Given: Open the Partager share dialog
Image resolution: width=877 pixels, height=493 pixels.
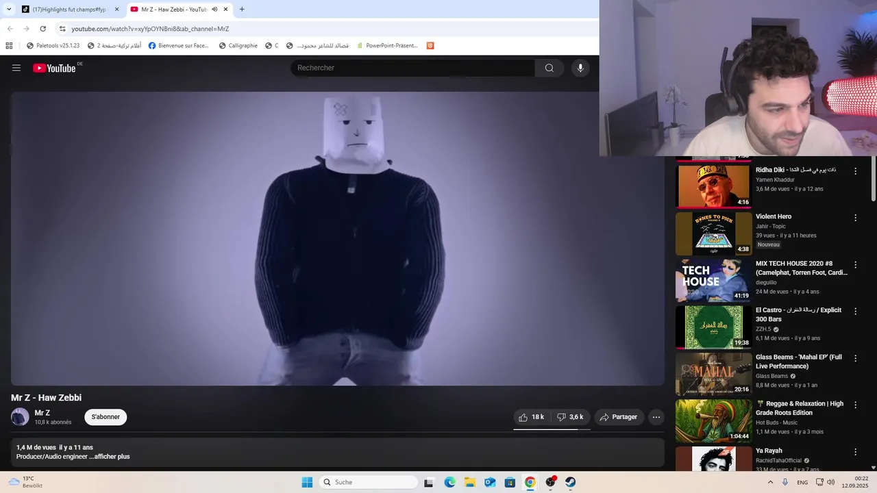Looking at the screenshot, I should (619, 417).
